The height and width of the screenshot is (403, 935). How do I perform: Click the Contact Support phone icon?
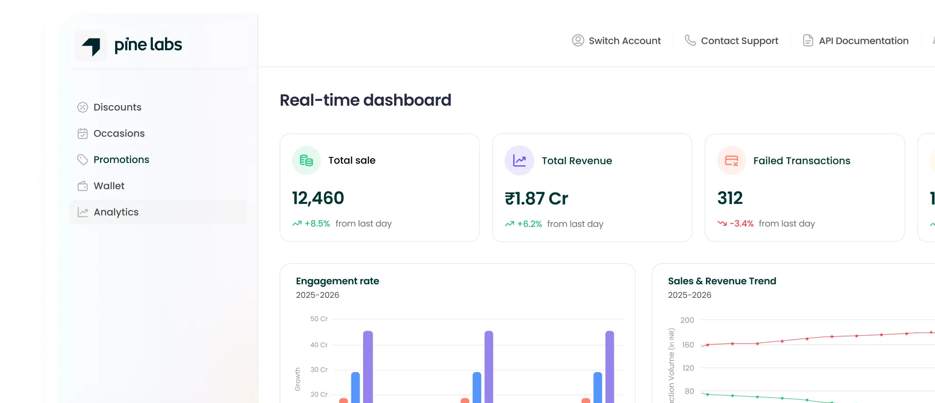pos(690,40)
